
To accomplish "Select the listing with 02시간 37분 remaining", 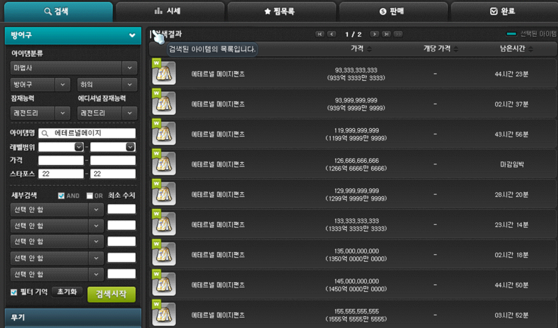I will click(x=353, y=104).
